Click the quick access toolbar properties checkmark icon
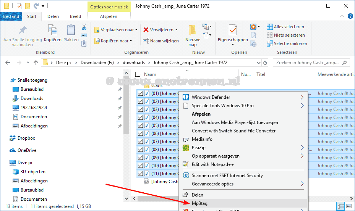Viewport: 355px width, 211px height. click(x=19, y=6)
